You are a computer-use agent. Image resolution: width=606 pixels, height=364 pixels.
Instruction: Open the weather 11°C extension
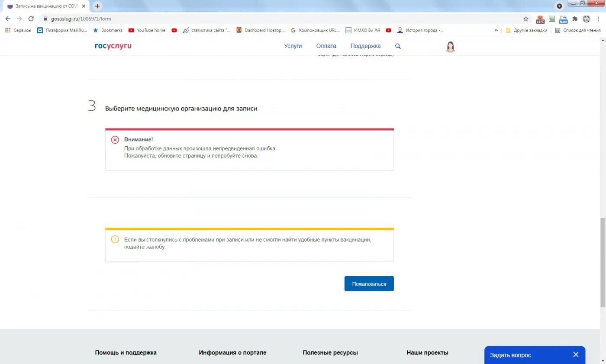click(540, 19)
